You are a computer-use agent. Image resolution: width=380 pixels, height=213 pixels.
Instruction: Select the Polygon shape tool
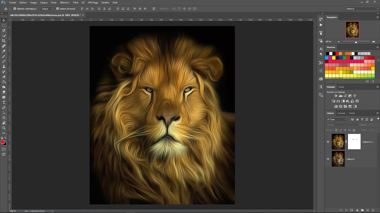click(4, 118)
